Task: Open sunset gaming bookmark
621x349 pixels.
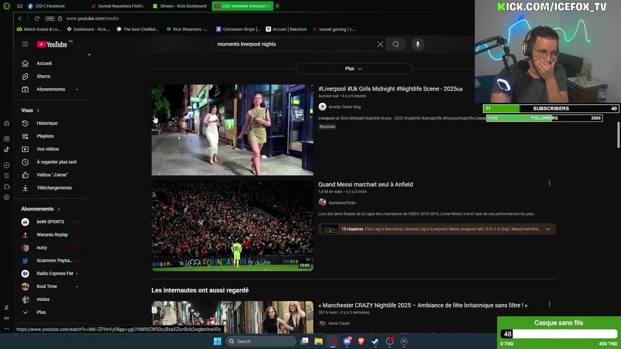Action: tap(334, 29)
